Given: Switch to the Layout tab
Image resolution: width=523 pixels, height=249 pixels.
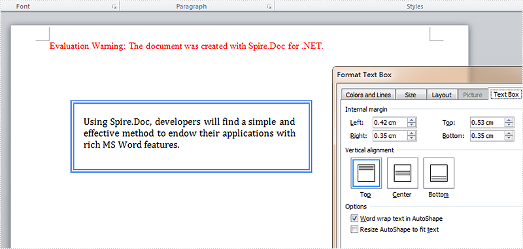Looking at the screenshot, I should [442, 95].
